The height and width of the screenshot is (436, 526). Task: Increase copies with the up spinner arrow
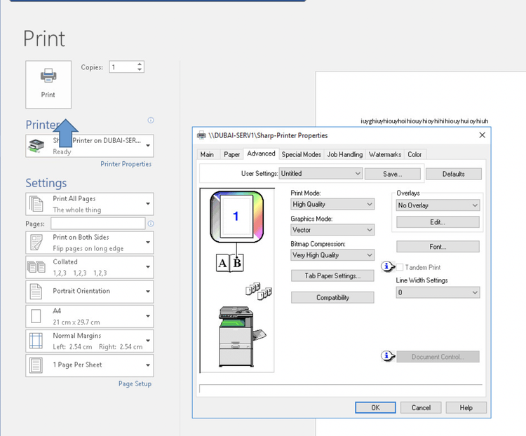tap(140, 64)
